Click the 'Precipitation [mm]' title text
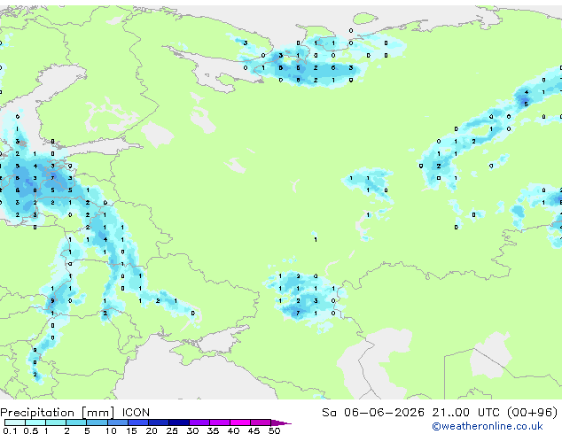562x434 pixels. (x=58, y=413)
